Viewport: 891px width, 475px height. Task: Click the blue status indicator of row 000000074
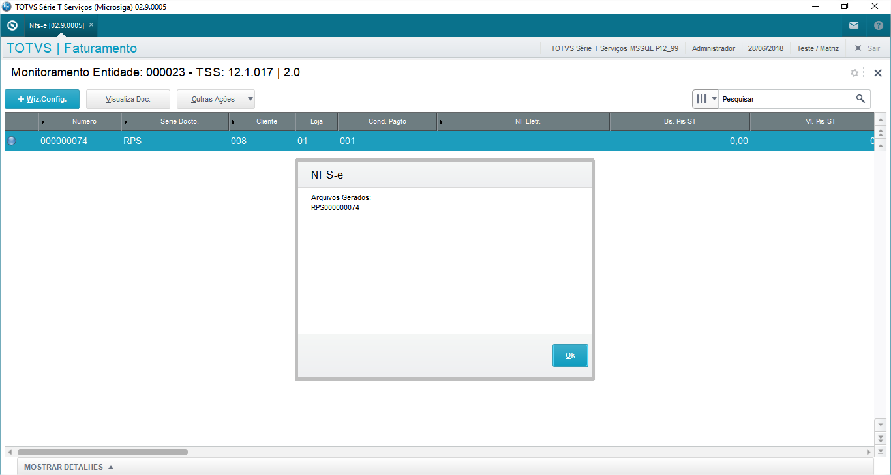(x=12, y=141)
